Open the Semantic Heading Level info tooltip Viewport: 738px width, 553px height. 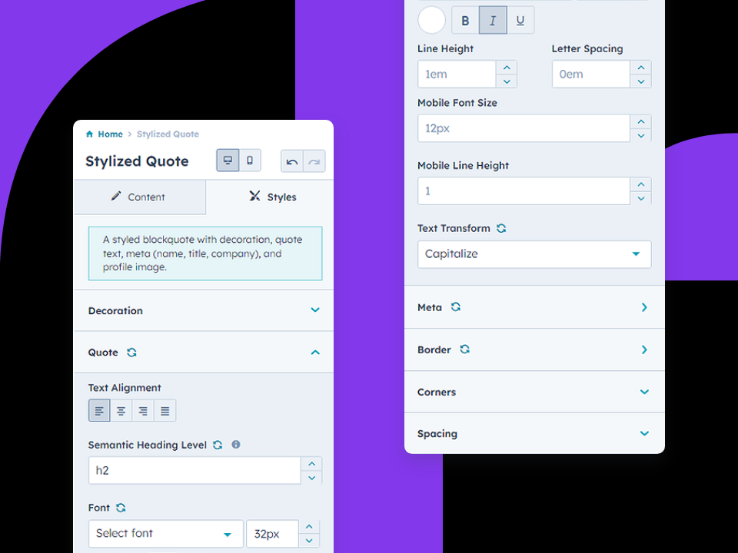coord(236,445)
